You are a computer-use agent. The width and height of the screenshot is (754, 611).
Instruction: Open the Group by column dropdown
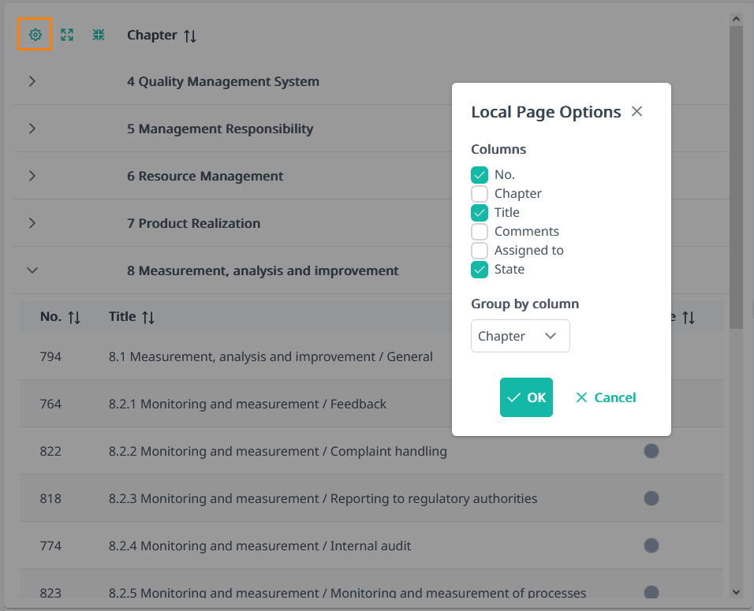520,336
